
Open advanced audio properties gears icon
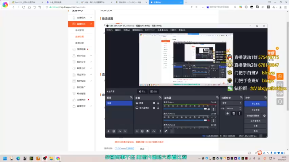[x=166, y=131]
